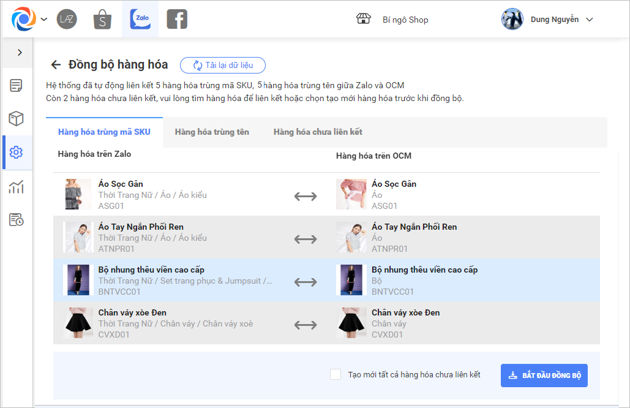Viewport: 630px width, 408px height.
Task: Open the orders list sidebar icon
Action: pyautogui.click(x=17, y=85)
